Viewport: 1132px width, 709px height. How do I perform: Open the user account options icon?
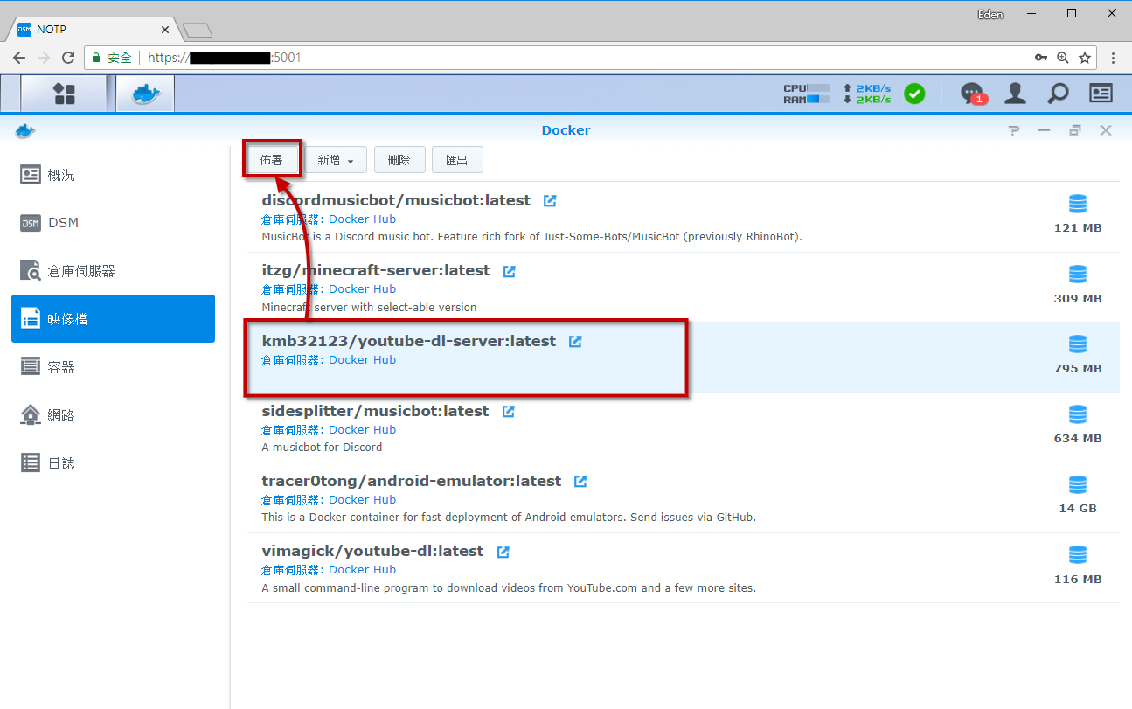click(1015, 93)
